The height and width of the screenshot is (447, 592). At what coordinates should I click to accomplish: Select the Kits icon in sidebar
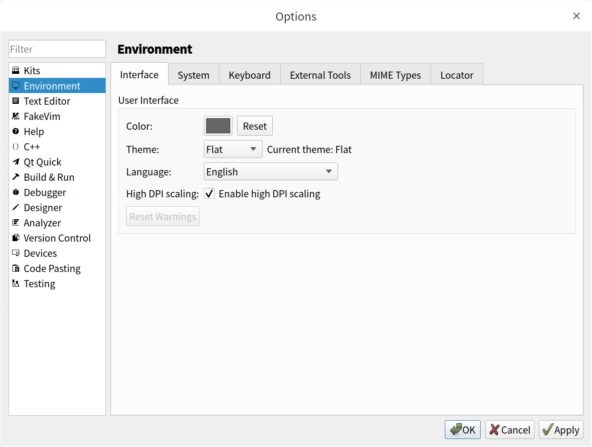click(16, 71)
